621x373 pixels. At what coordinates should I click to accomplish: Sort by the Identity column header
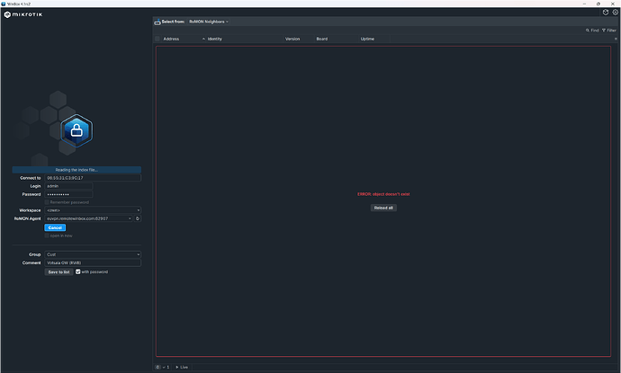(215, 39)
